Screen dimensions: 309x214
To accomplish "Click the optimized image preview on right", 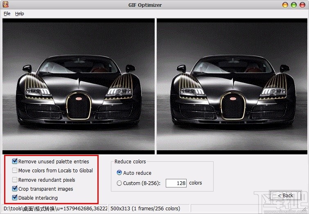I will 232,86.
